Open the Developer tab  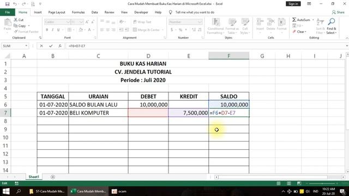click(141, 12)
